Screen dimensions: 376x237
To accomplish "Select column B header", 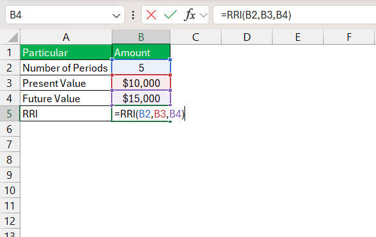I will pyautogui.click(x=141, y=37).
